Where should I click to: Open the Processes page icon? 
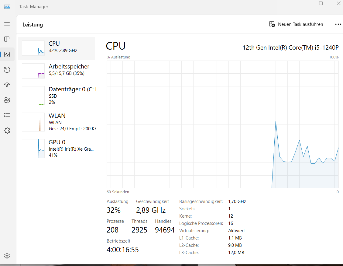coord(7,39)
